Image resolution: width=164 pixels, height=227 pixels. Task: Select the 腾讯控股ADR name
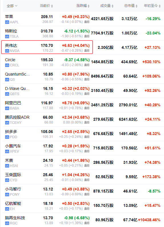pyautogui.click(x=17, y=117)
